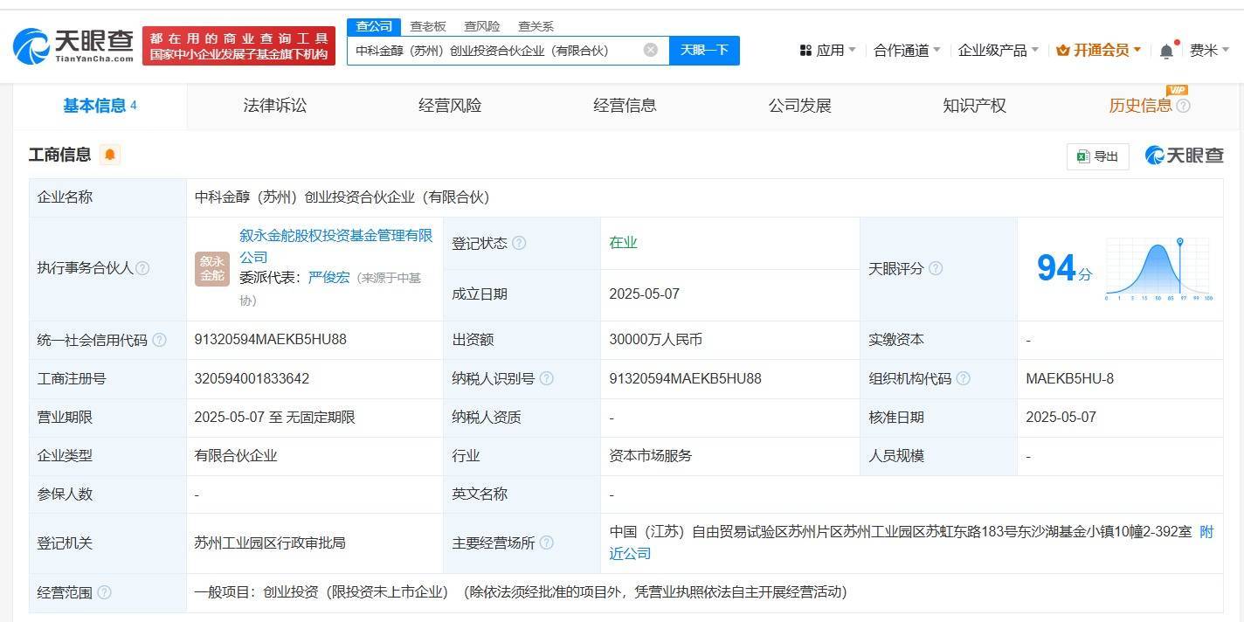Expand the 合作通道 dropdown
Screen dimensions: 1244x622
(x=907, y=51)
